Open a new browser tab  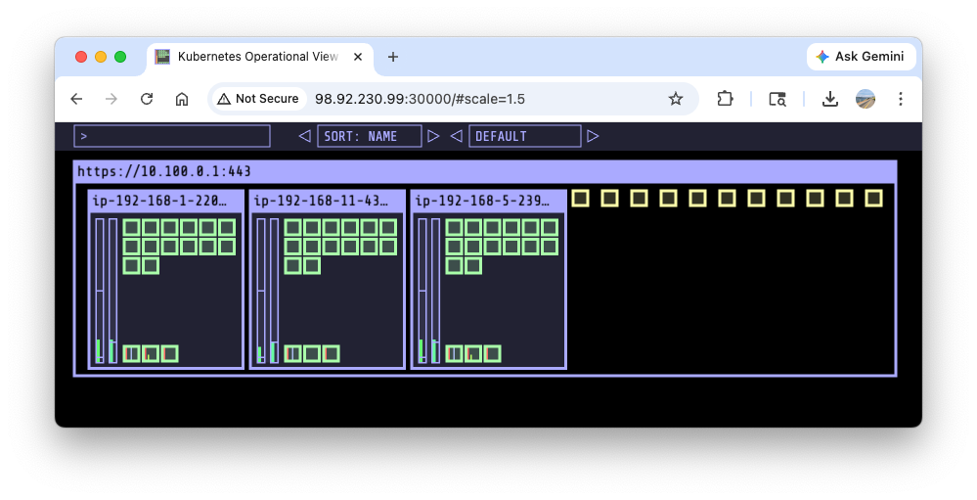click(393, 57)
